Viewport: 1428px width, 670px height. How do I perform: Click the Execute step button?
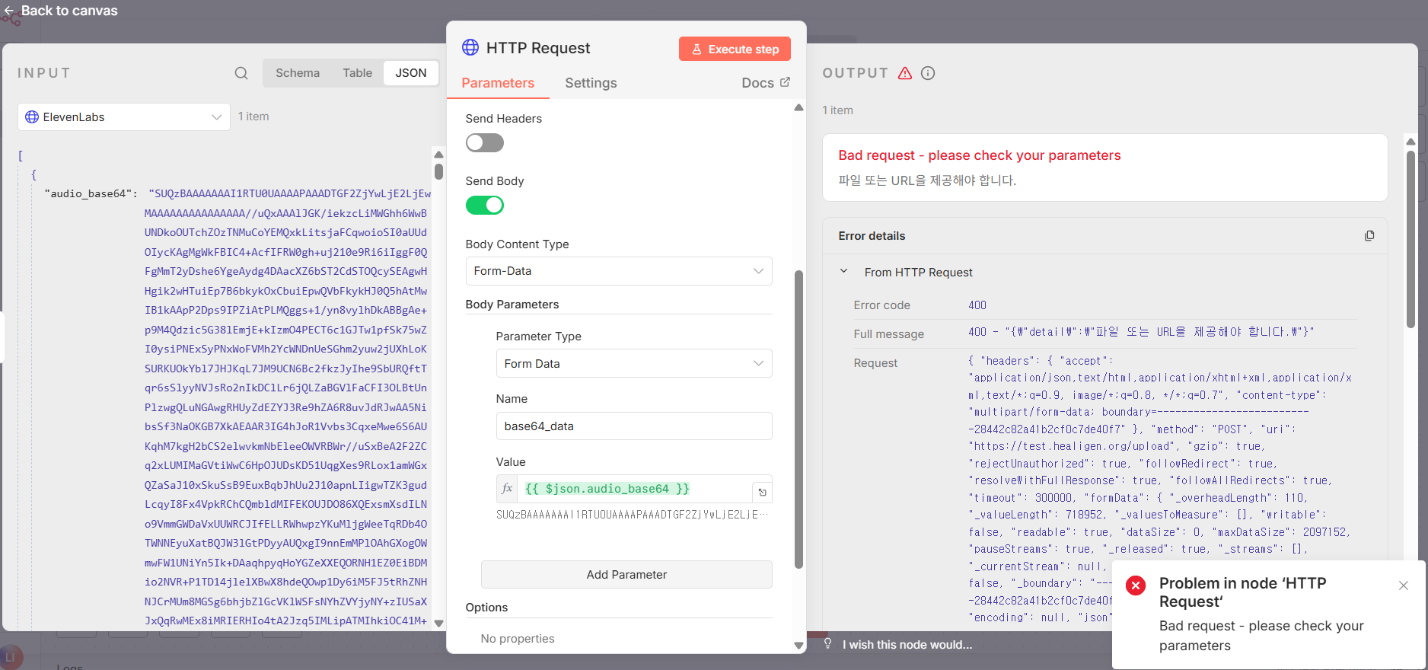click(735, 49)
